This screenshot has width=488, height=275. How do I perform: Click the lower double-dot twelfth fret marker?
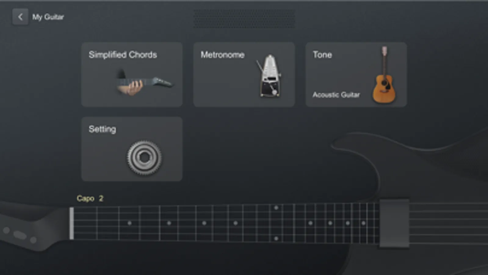(x=276, y=238)
